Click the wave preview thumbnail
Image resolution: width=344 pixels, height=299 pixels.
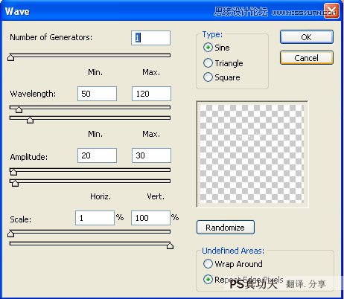[x=252, y=154]
